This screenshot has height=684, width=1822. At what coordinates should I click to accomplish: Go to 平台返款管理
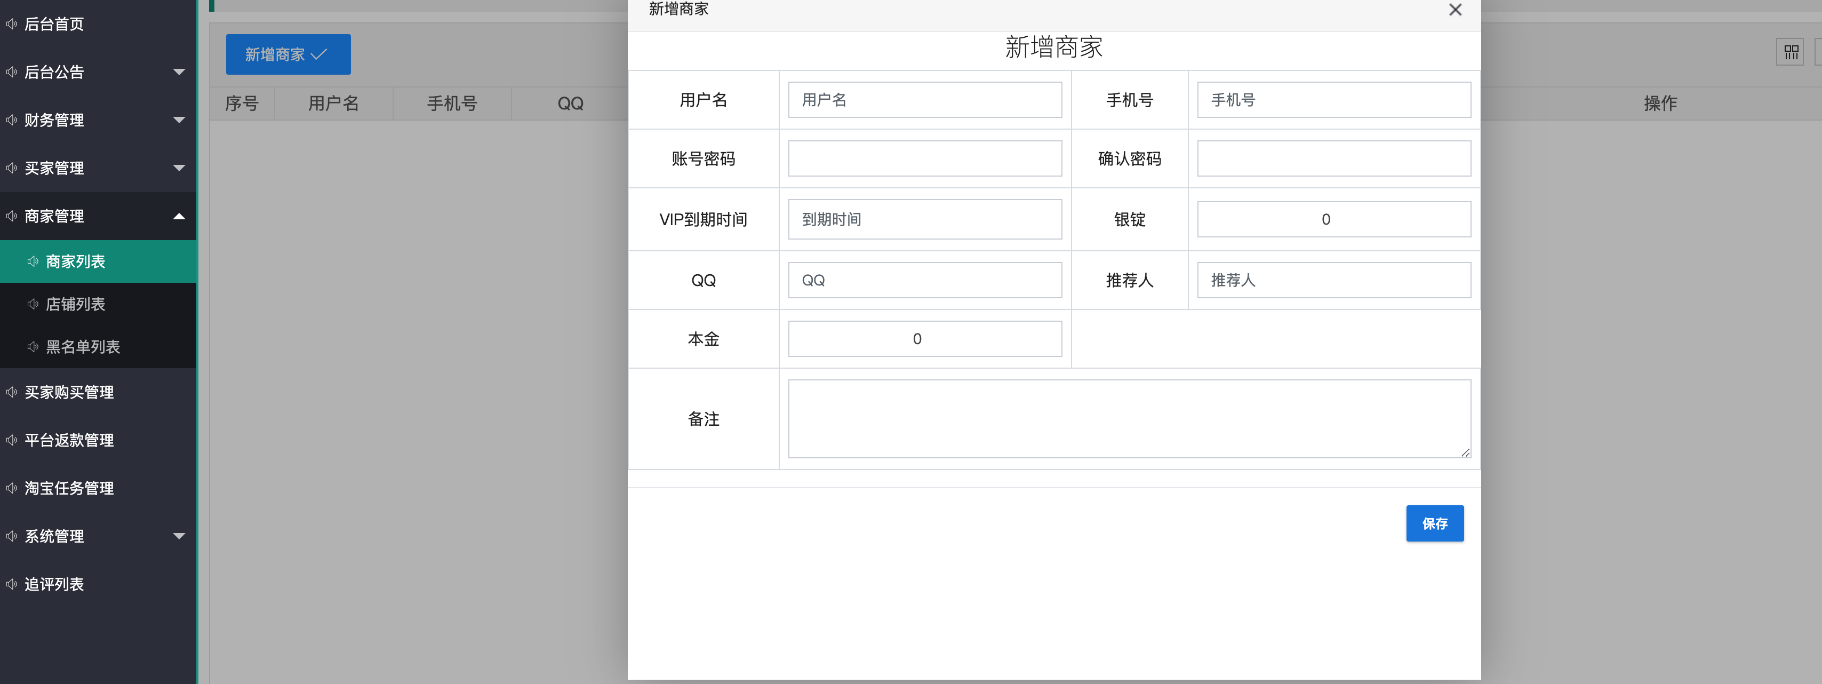point(98,440)
